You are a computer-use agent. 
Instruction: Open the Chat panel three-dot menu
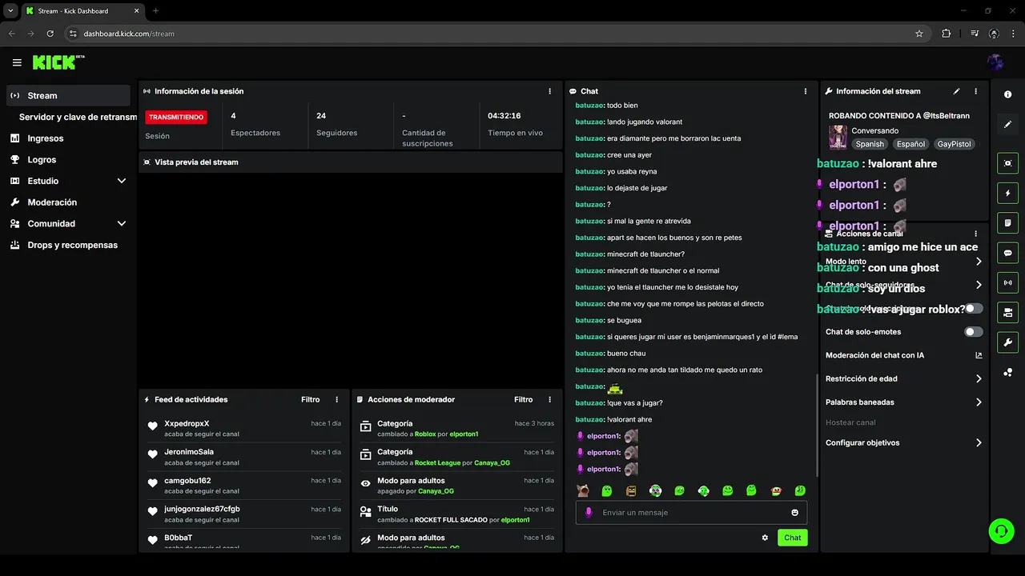click(806, 91)
